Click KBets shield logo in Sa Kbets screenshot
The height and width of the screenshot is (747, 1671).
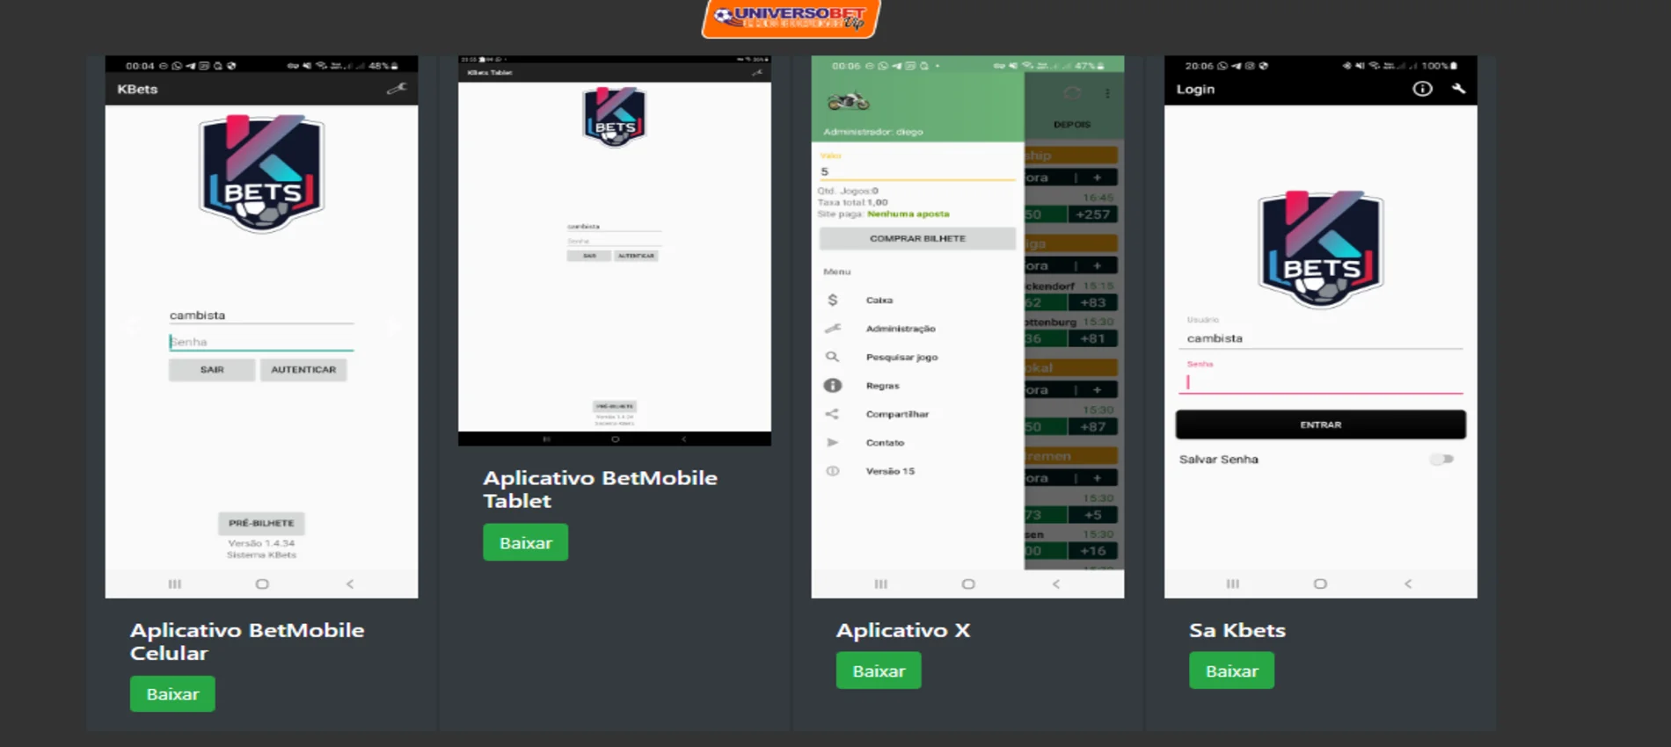point(1321,250)
